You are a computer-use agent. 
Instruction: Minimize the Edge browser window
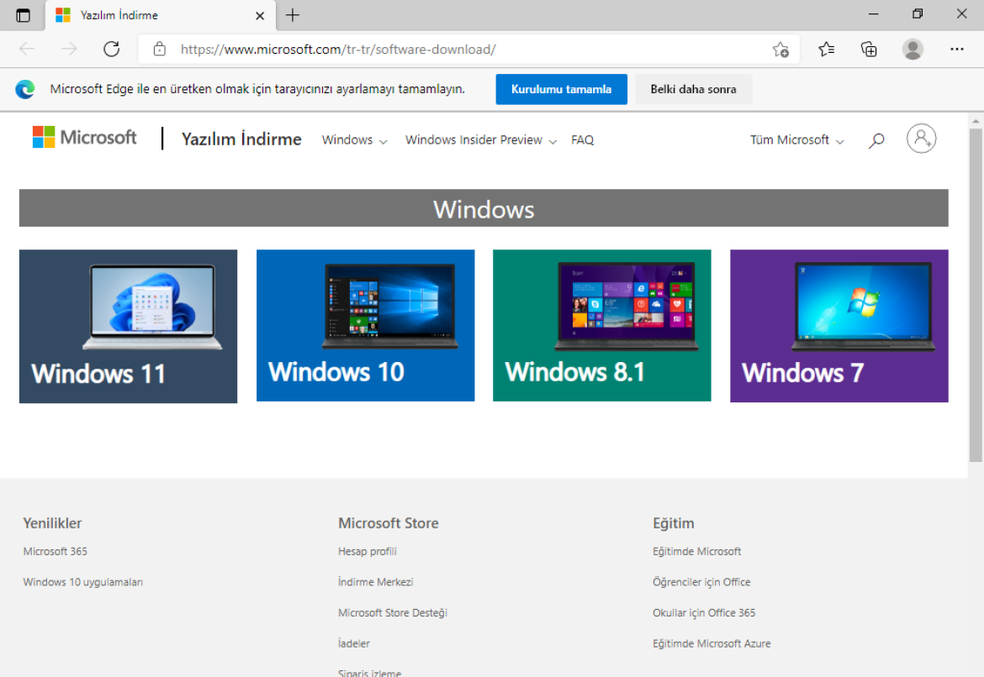click(873, 14)
